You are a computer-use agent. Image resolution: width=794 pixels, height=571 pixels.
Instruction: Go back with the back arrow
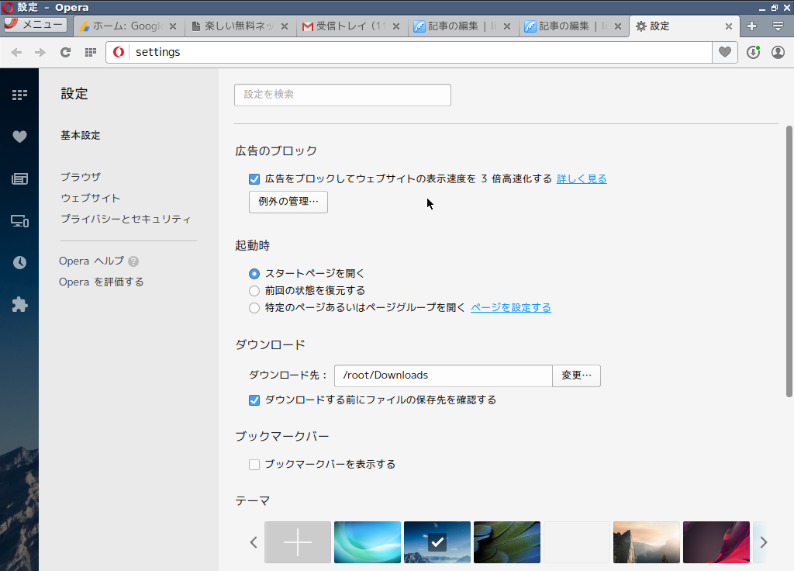coord(16,52)
